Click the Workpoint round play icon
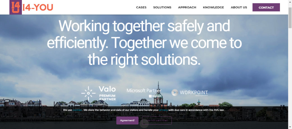 (175, 92)
